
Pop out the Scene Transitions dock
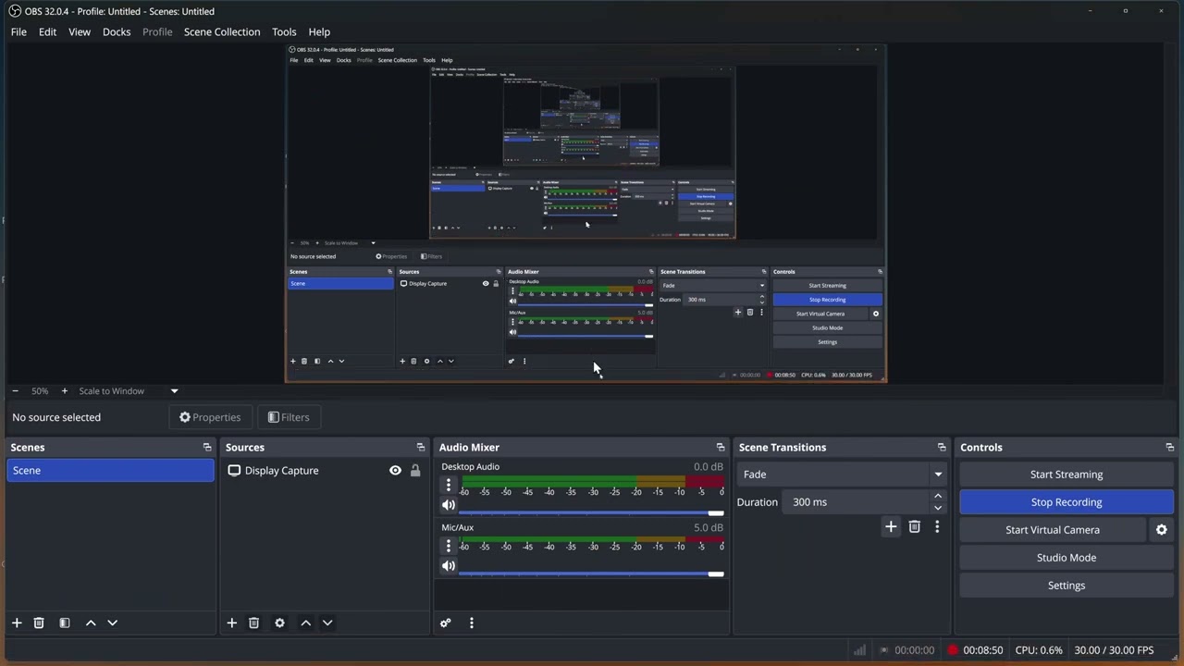click(942, 447)
